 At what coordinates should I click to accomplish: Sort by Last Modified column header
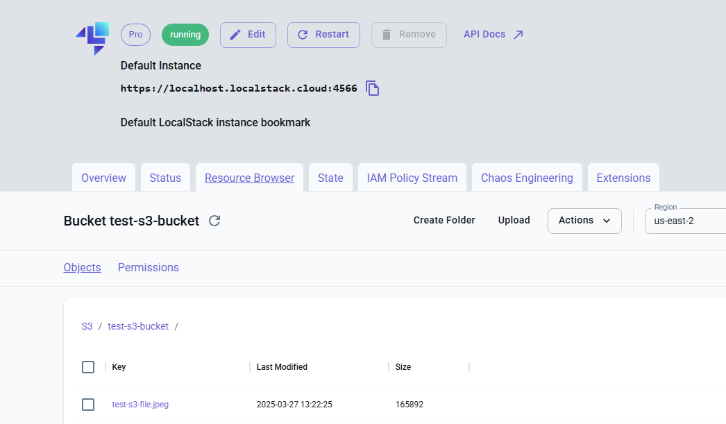[x=282, y=367]
